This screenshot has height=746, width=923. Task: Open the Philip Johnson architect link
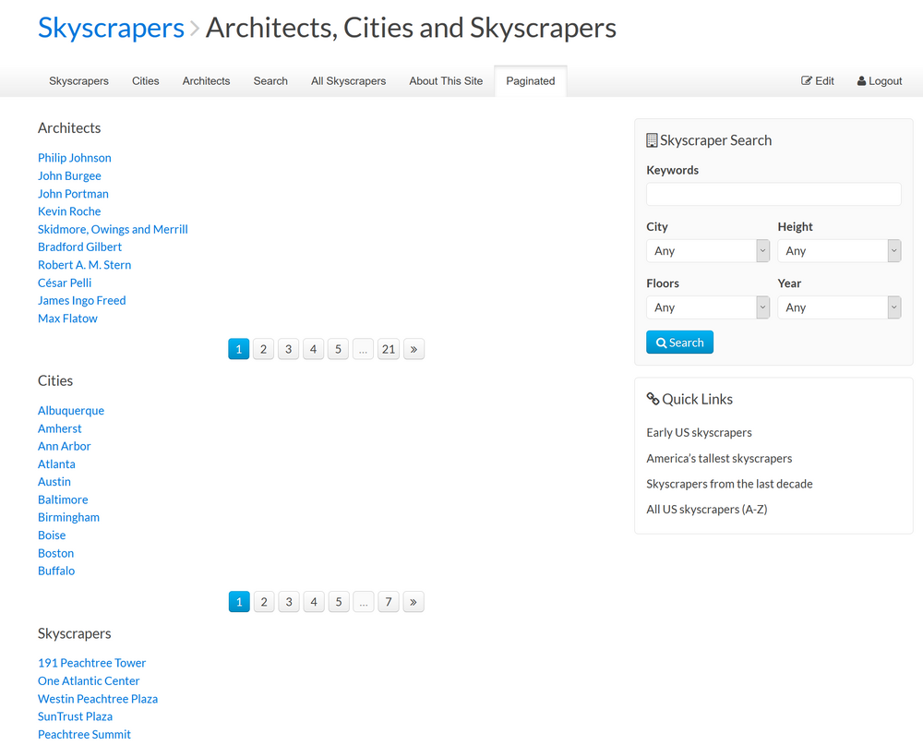point(74,158)
